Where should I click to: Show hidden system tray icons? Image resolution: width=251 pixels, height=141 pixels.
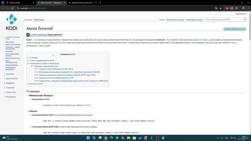point(218,138)
